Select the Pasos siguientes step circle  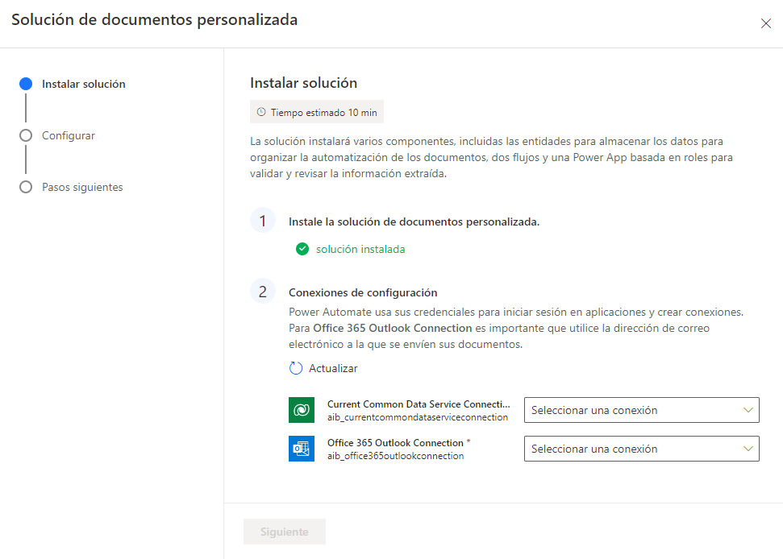click(26, 187)
